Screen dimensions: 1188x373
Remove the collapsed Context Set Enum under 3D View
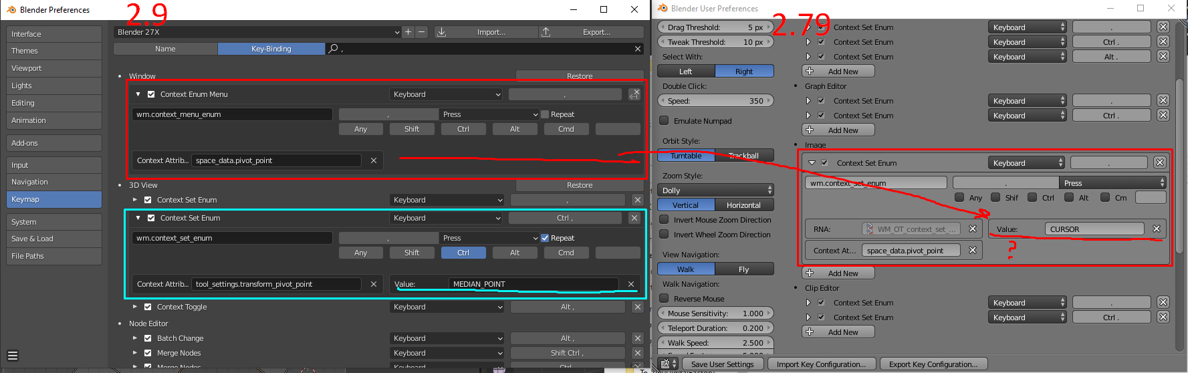coord(638,200)
